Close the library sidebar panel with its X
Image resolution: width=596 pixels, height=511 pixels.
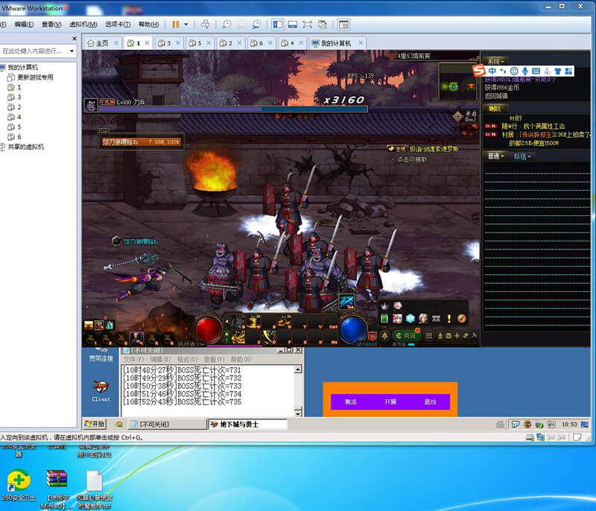pos(74,39)
